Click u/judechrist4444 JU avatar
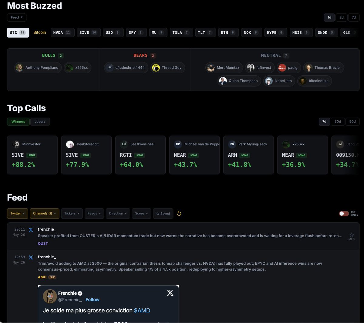 click(x=110, y=67)
